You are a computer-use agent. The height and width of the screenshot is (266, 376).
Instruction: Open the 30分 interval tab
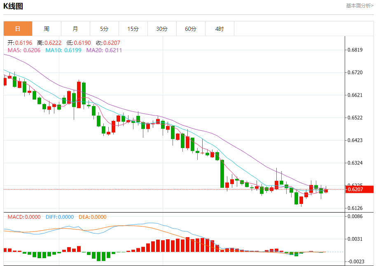tap(162, 29)
